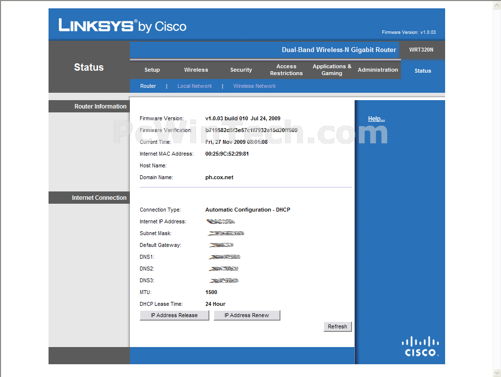Open Applications & Gaming tab

click(332, 70)
